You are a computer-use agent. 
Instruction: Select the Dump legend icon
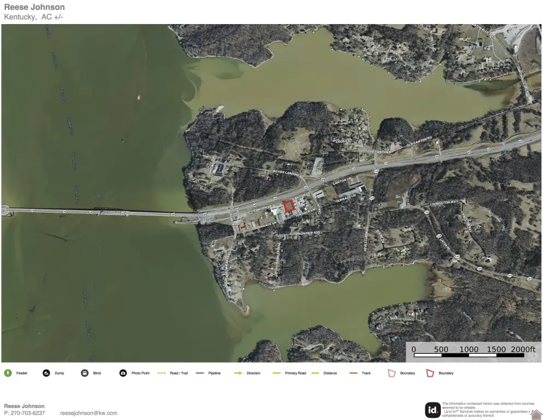[46, 373]
